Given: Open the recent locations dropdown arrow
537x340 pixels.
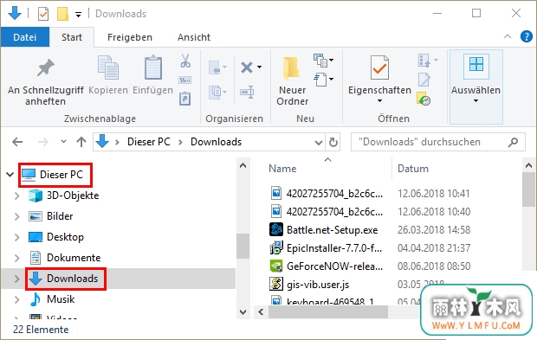Looking at the screenshot, I should pyautogui.click(x=63, y=141).
